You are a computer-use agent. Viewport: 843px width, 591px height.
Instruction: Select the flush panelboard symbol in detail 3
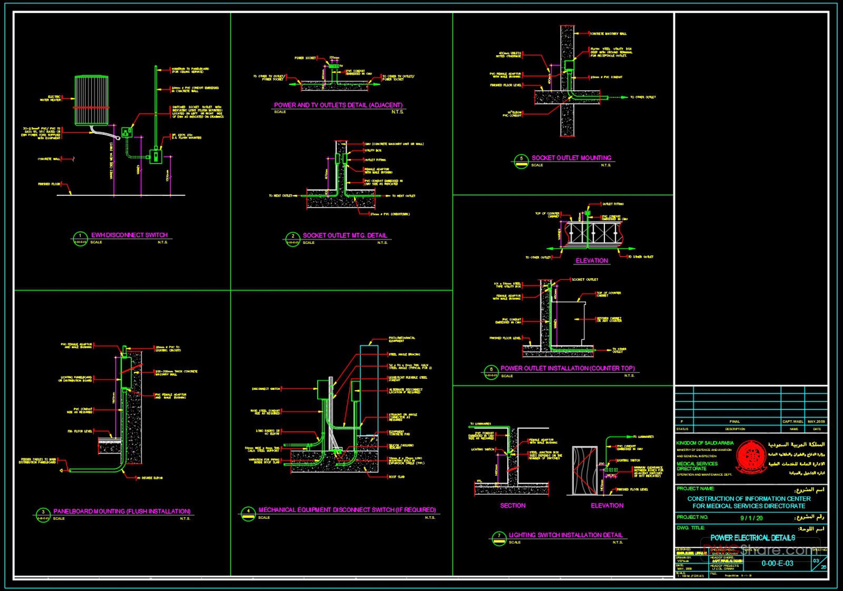(125, 372)
